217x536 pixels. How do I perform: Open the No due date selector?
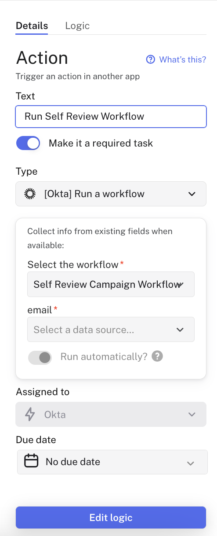(112, 462)
